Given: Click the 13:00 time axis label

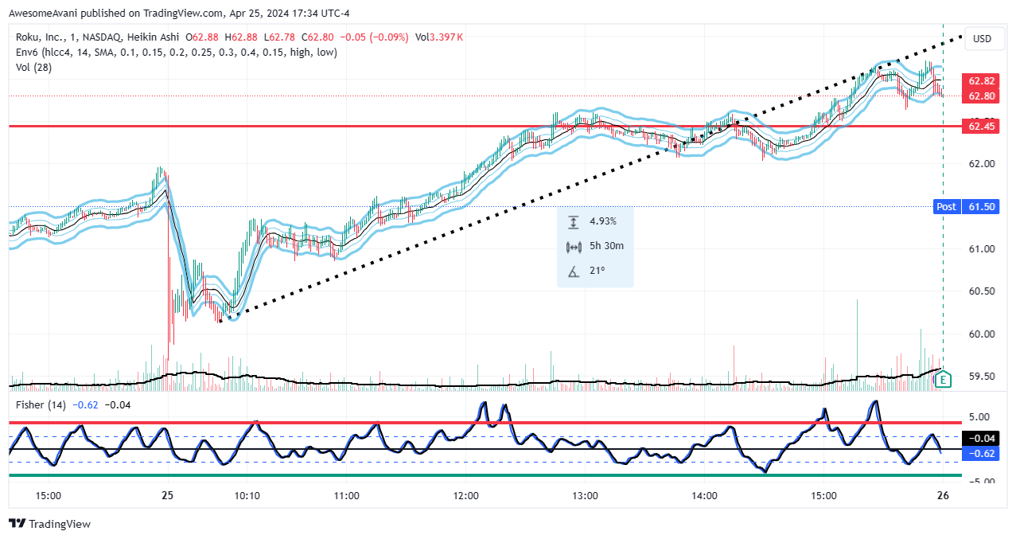Looking at the screenshot, I should pyautogui.click(x=586, y=495).
